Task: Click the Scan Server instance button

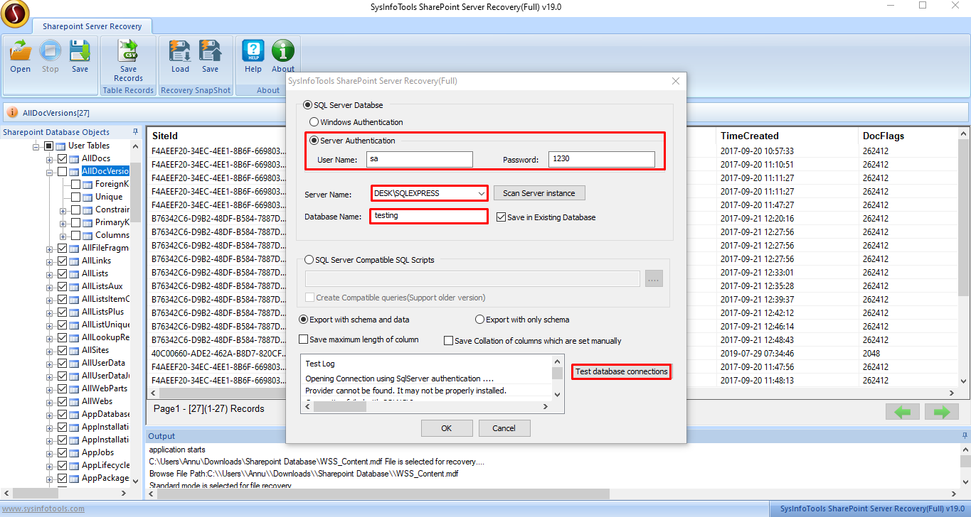Action: (x=540, y=193)
